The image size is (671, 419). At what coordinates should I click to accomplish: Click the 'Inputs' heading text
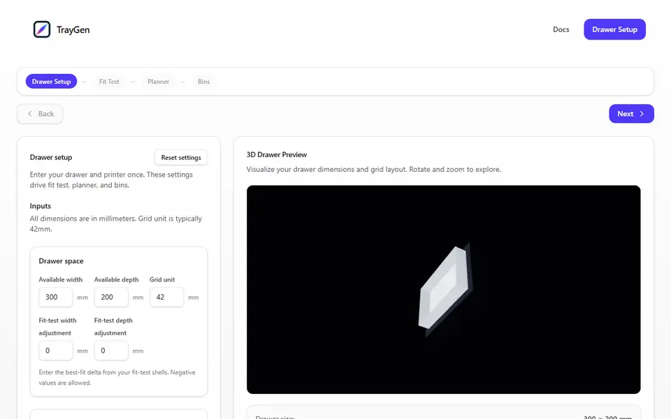coord(41,205)
